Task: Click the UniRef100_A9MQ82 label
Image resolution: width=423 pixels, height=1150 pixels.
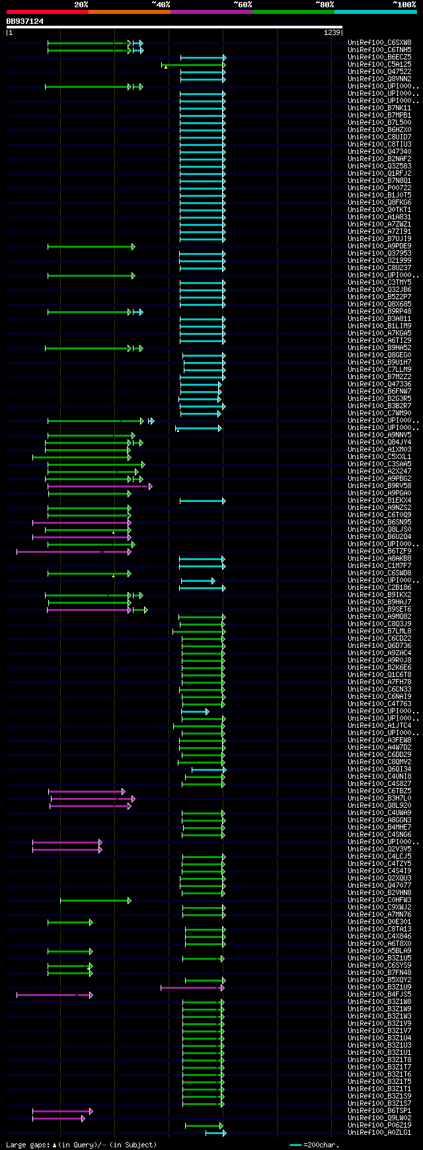Action: [379, 617]
